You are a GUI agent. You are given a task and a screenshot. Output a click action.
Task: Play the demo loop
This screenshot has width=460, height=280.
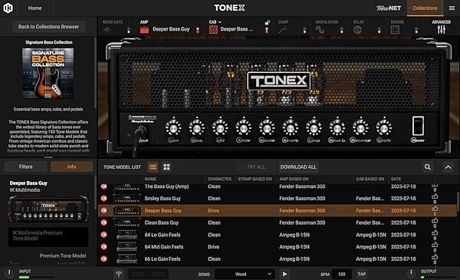[x=284, y=274]
